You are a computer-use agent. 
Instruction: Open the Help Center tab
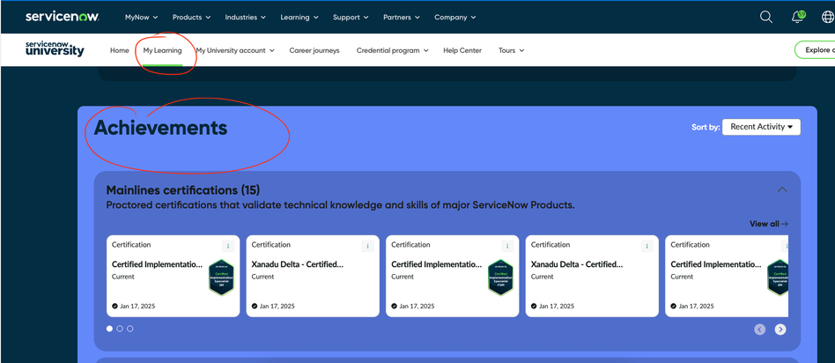(x=462, y=50)
